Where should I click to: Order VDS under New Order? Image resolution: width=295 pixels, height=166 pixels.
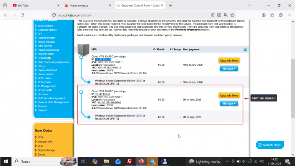tap(40, 146)
